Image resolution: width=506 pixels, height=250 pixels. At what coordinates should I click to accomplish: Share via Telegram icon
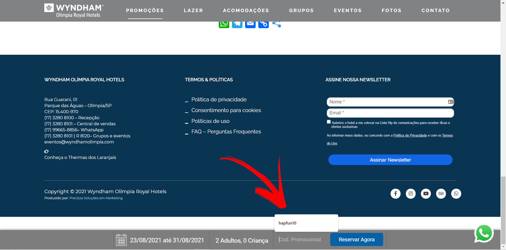tap(237, 24)
